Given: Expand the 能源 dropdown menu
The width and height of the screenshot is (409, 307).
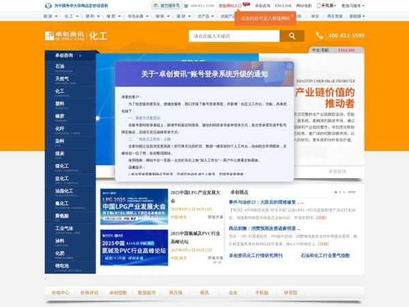Looking at the screenshot, I should 50,16.
